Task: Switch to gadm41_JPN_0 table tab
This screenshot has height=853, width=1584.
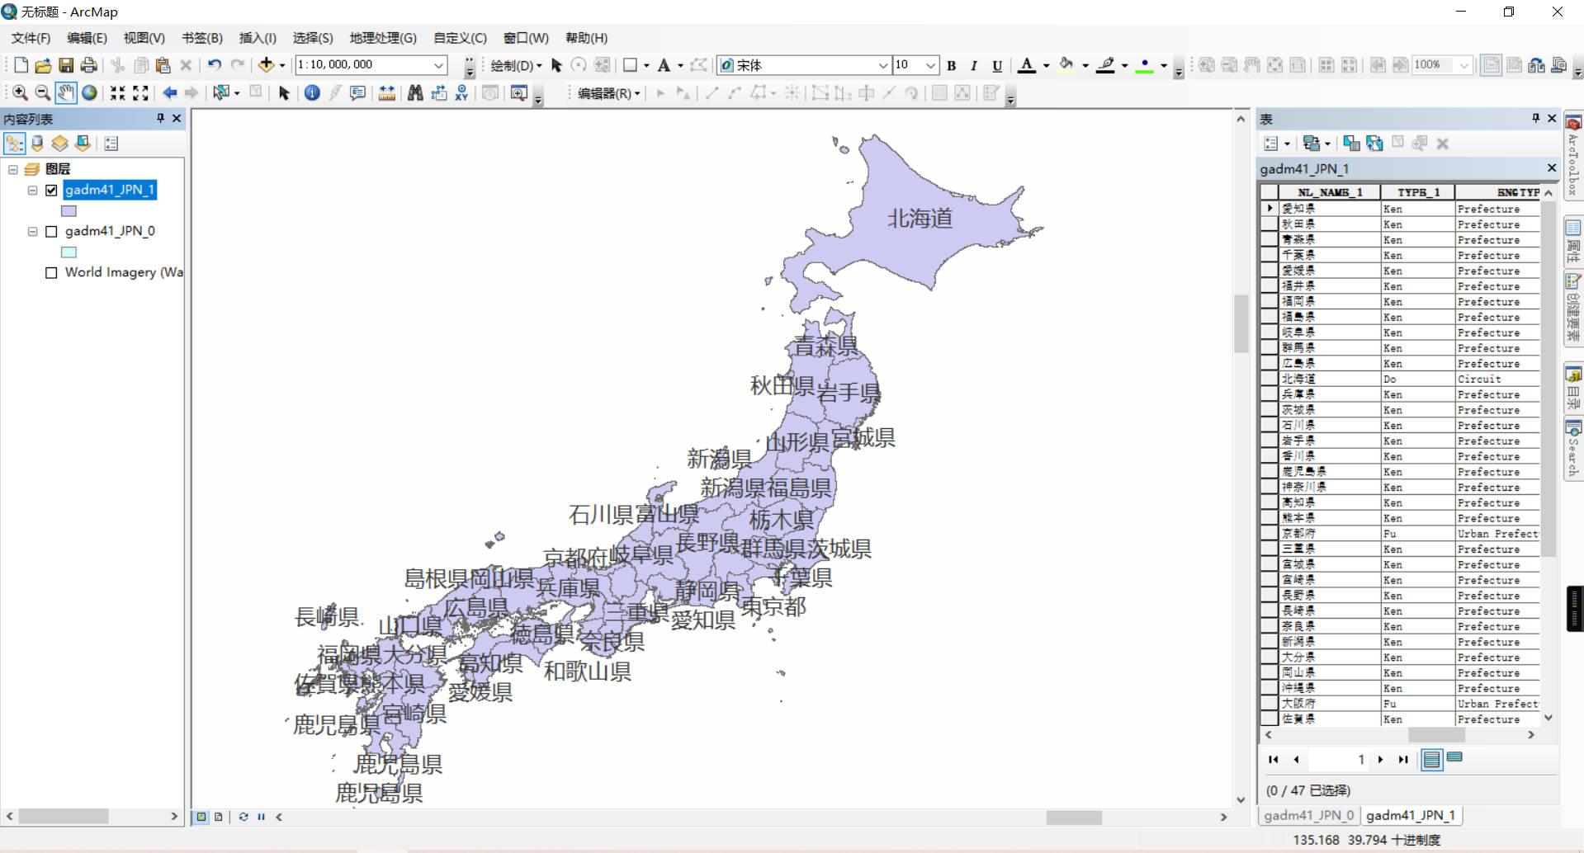Action: click(1308, 815)
